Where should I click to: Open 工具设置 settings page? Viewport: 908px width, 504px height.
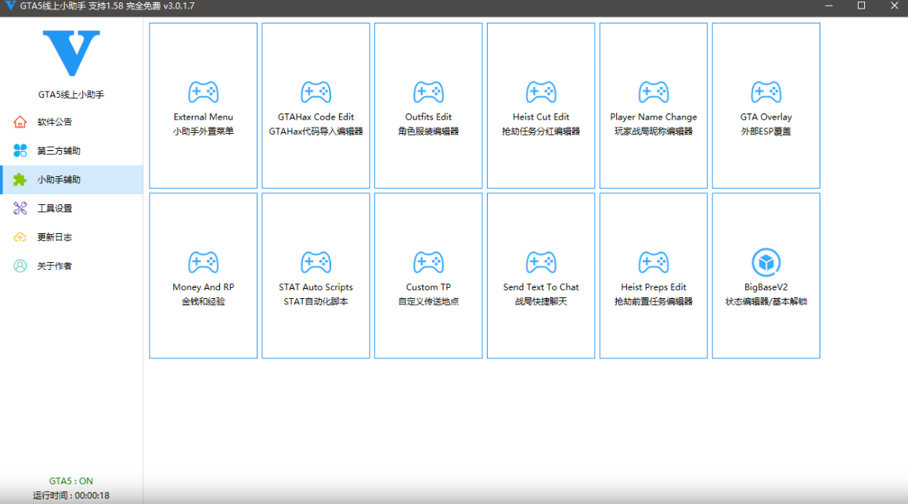pos(55,209)
